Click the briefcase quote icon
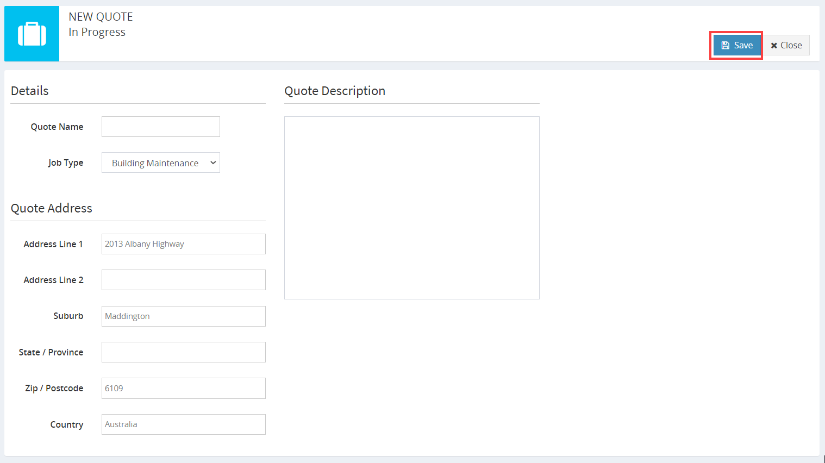Image resolution: width=825 pixels, height=463 pixels. (x=32, y=34)
